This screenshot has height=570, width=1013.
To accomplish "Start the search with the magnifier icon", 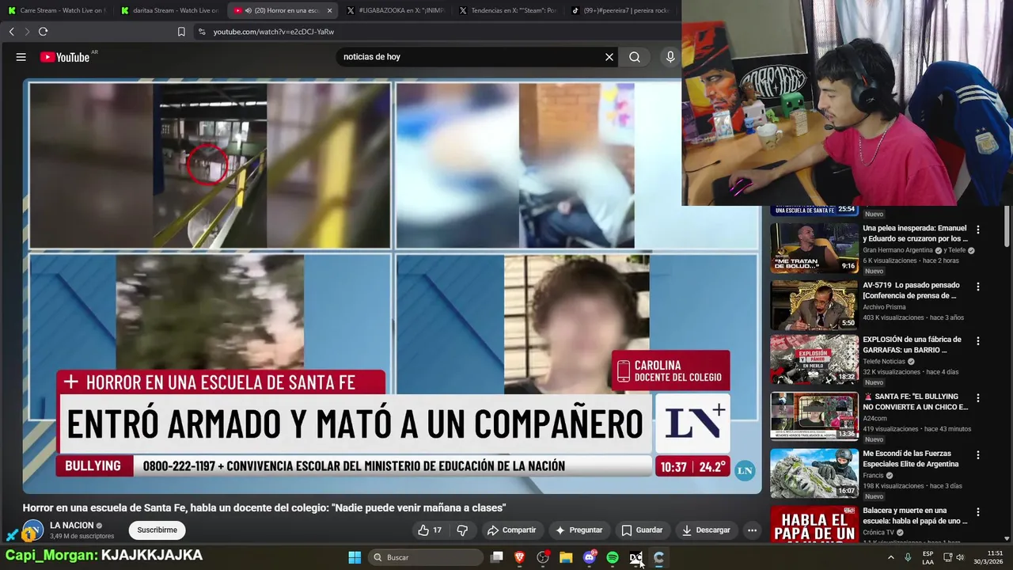I will (635, 57).
